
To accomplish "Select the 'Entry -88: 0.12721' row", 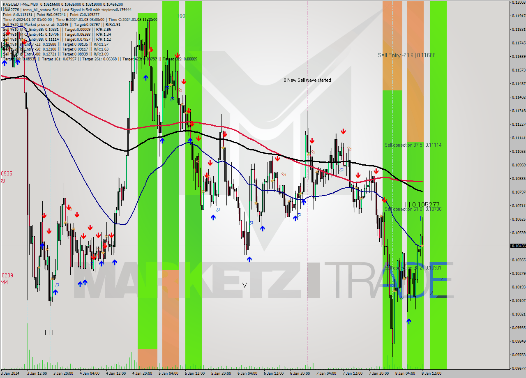I will pyautogui.click(x=55, y=54).
